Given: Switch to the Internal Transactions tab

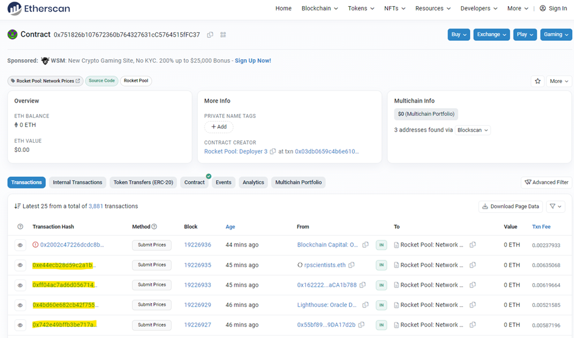Looking at the screenshot, I should coord(78,182).
